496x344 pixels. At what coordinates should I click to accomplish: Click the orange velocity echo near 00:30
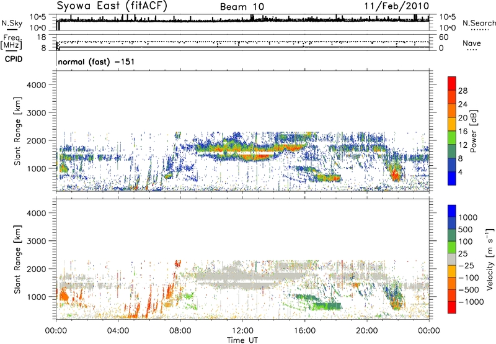[x=64, y=296]
